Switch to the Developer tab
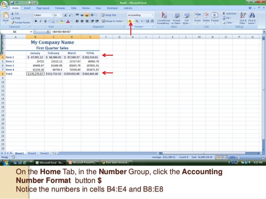Screen dimensions: 266x199 pyautogui.click(x=112, y=8)
